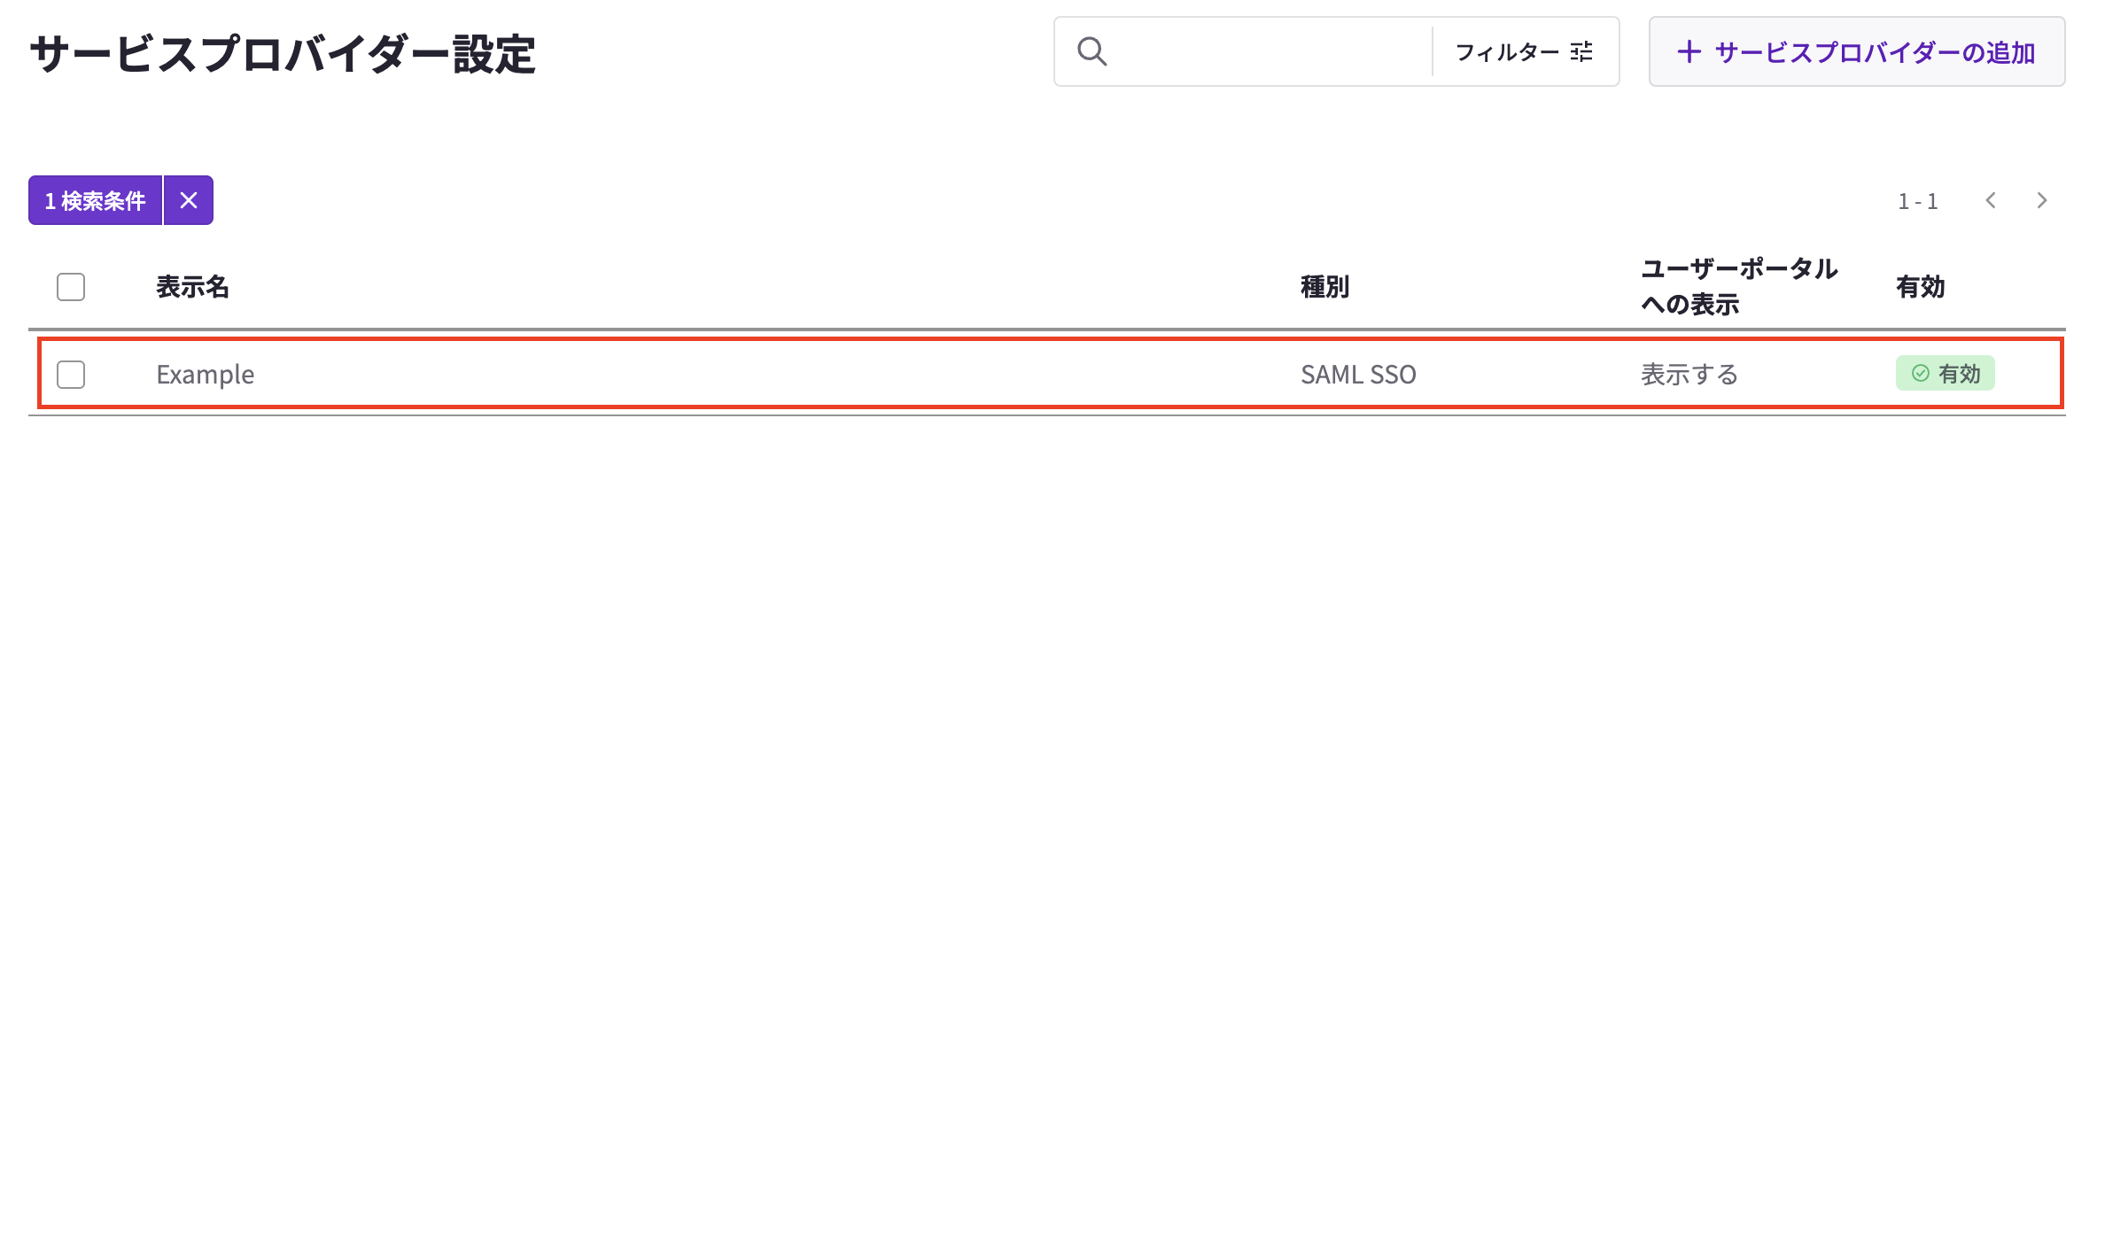
Task: Open the 1 検索条件 chip
Action: [x=95, y=200]
